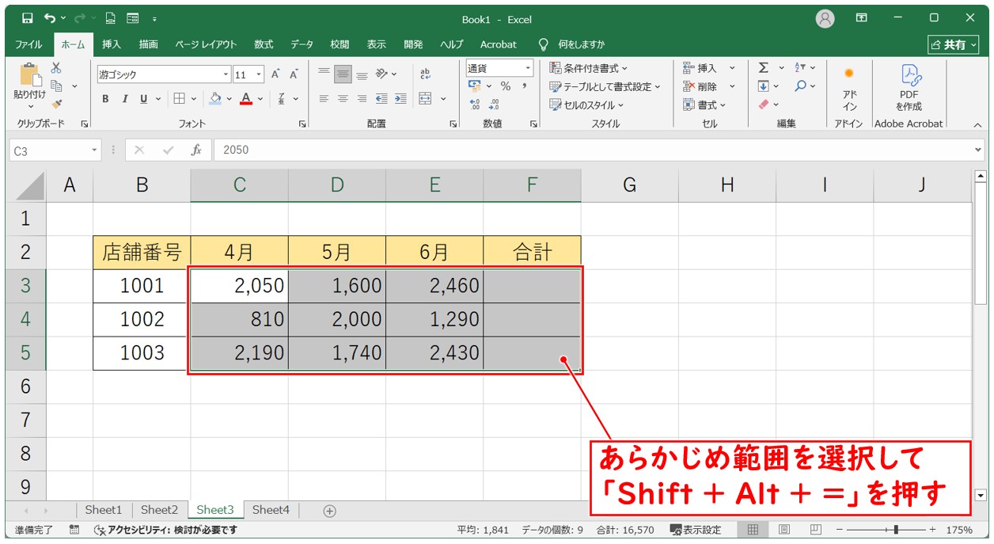
Task: Click the percent style button
Action: (505, 86)
